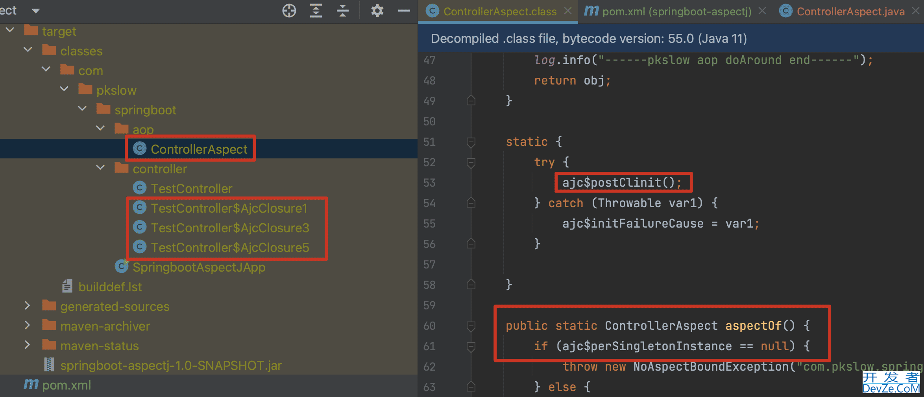The width and height of the screenshot is (924, 397).
Task: Open the project view type dropdown arrow
Action: 36,11
